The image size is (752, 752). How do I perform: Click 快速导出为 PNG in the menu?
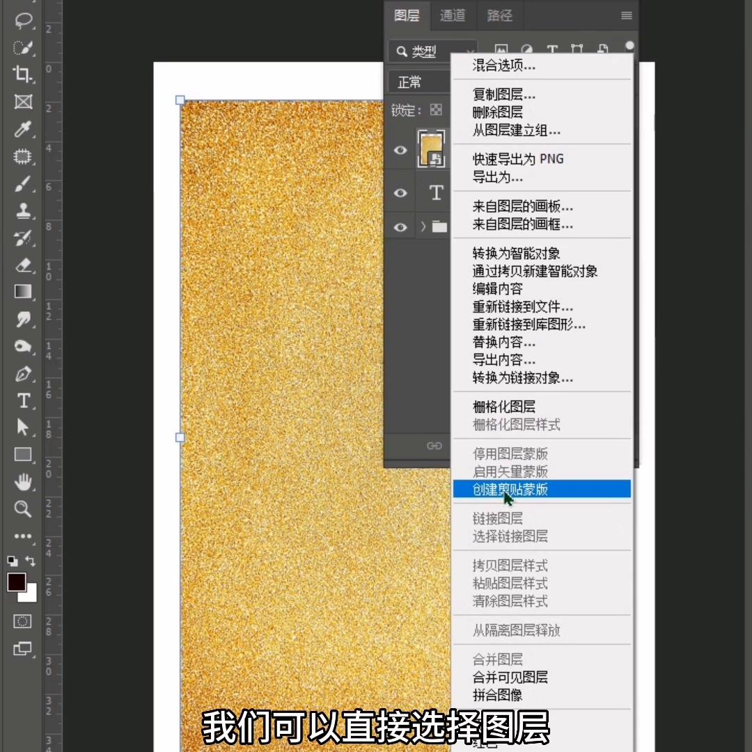coord(518,159)
